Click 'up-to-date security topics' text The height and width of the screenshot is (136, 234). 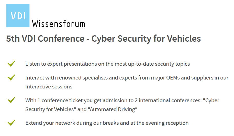coord(159,64)
